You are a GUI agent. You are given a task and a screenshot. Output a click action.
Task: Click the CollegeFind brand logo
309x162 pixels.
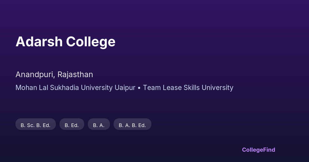click(258, 150)
